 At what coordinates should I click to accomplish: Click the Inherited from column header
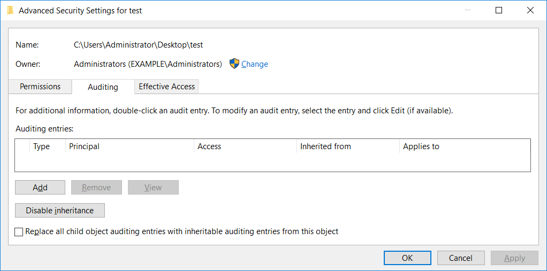tap(348, 146)
